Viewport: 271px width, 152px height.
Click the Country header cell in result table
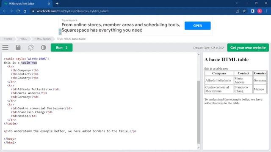260,73
